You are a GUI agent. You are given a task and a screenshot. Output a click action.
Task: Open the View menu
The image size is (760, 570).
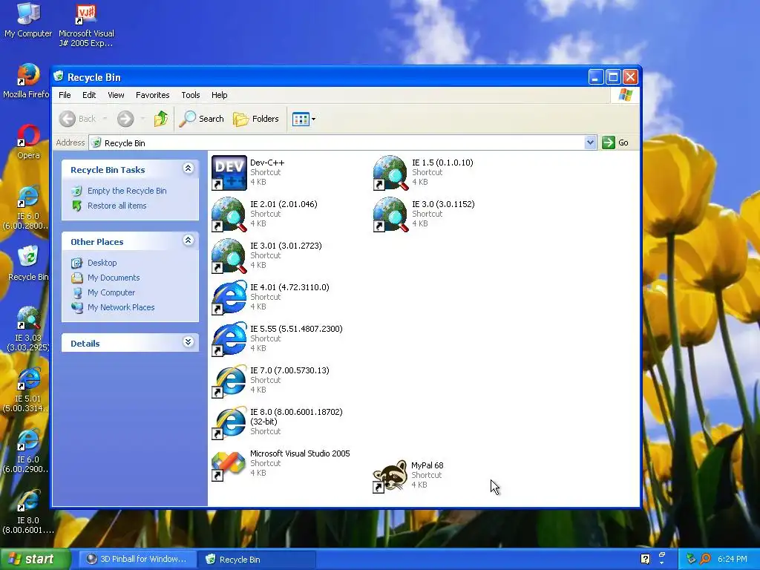click(116, 95)
